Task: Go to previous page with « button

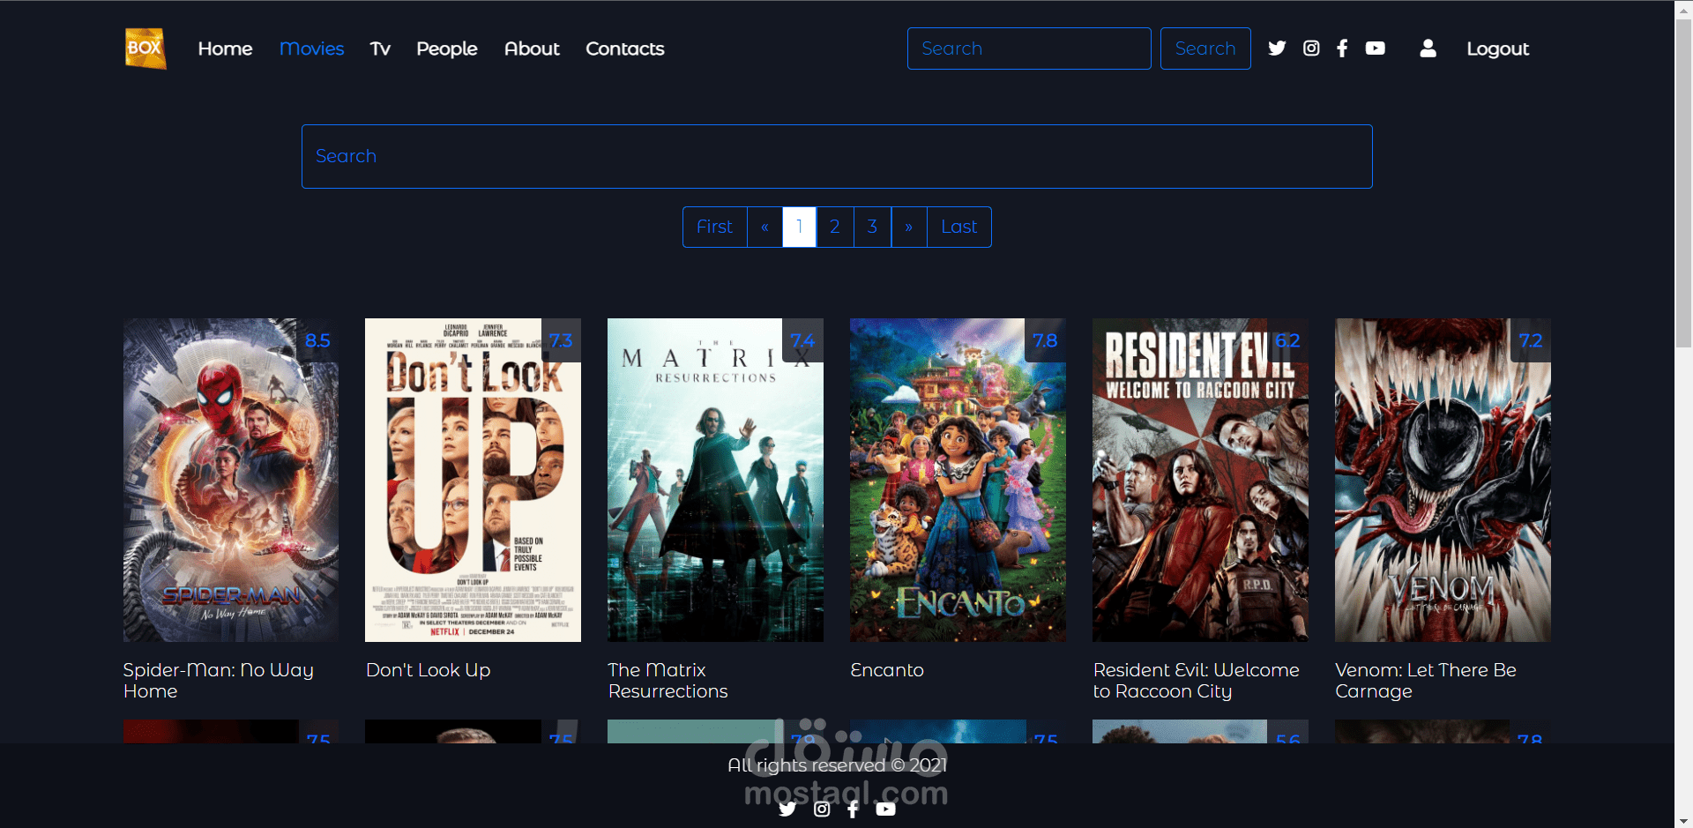Action: pyautogui.click(x=764, y=227)
